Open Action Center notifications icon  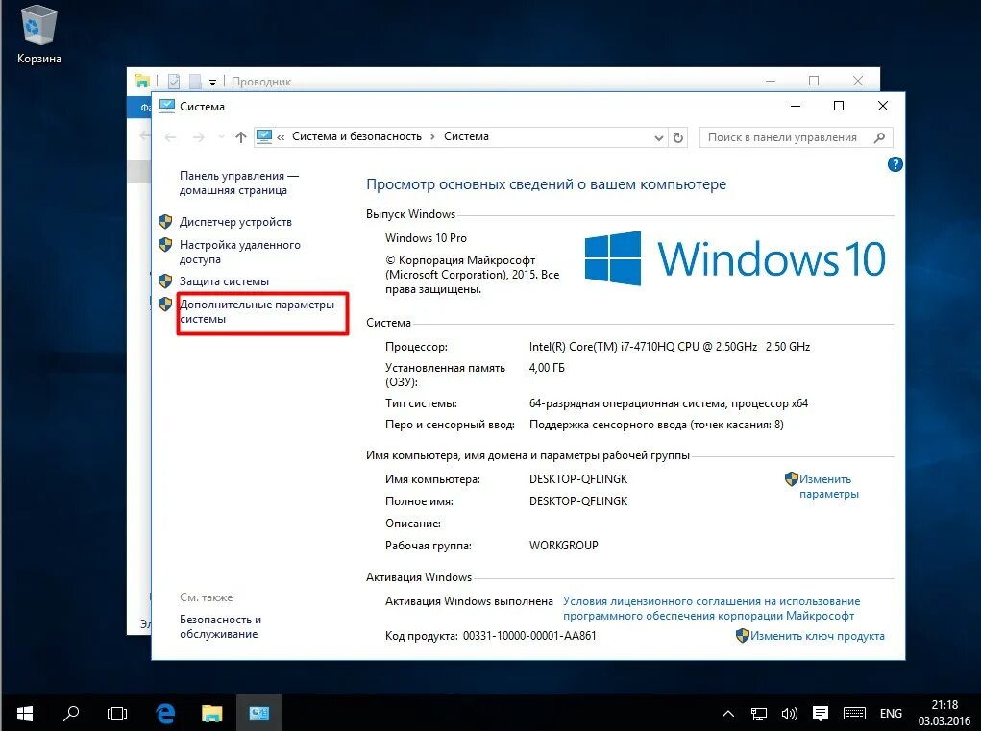(x=821, y=713)
